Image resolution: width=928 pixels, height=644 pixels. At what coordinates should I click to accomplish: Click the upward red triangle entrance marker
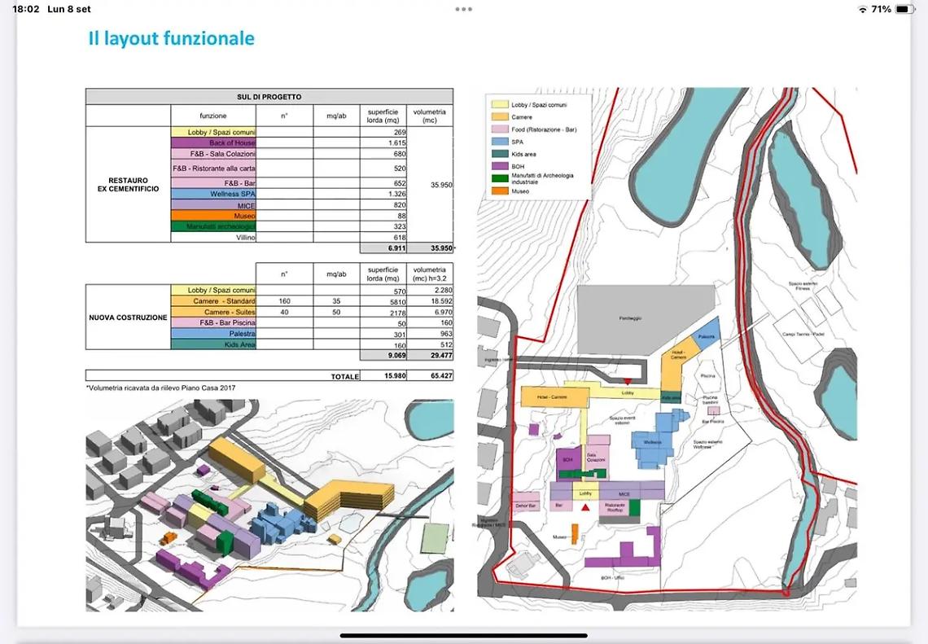tap(585, 508)
